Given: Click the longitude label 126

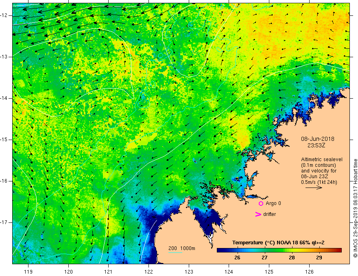Looking at the screenshot, I should click(x=309, y=272).
